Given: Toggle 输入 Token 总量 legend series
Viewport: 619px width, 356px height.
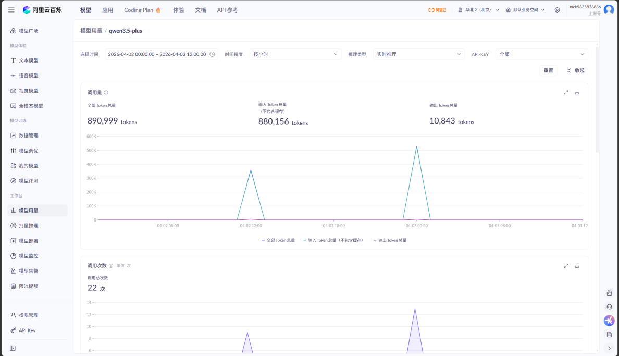Looking at the screenshot, I should (x=333, y=240).
